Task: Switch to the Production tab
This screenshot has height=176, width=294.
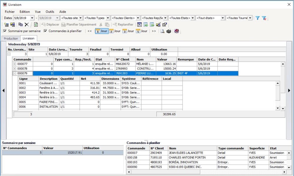Action: pyautogui.click(x=11, y=39)
